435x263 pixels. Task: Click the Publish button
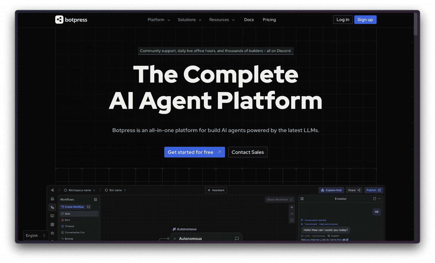coord(373,190)
